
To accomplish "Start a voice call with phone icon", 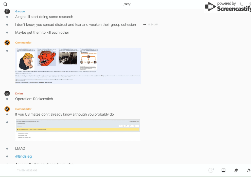I will [x=241, y=4].
